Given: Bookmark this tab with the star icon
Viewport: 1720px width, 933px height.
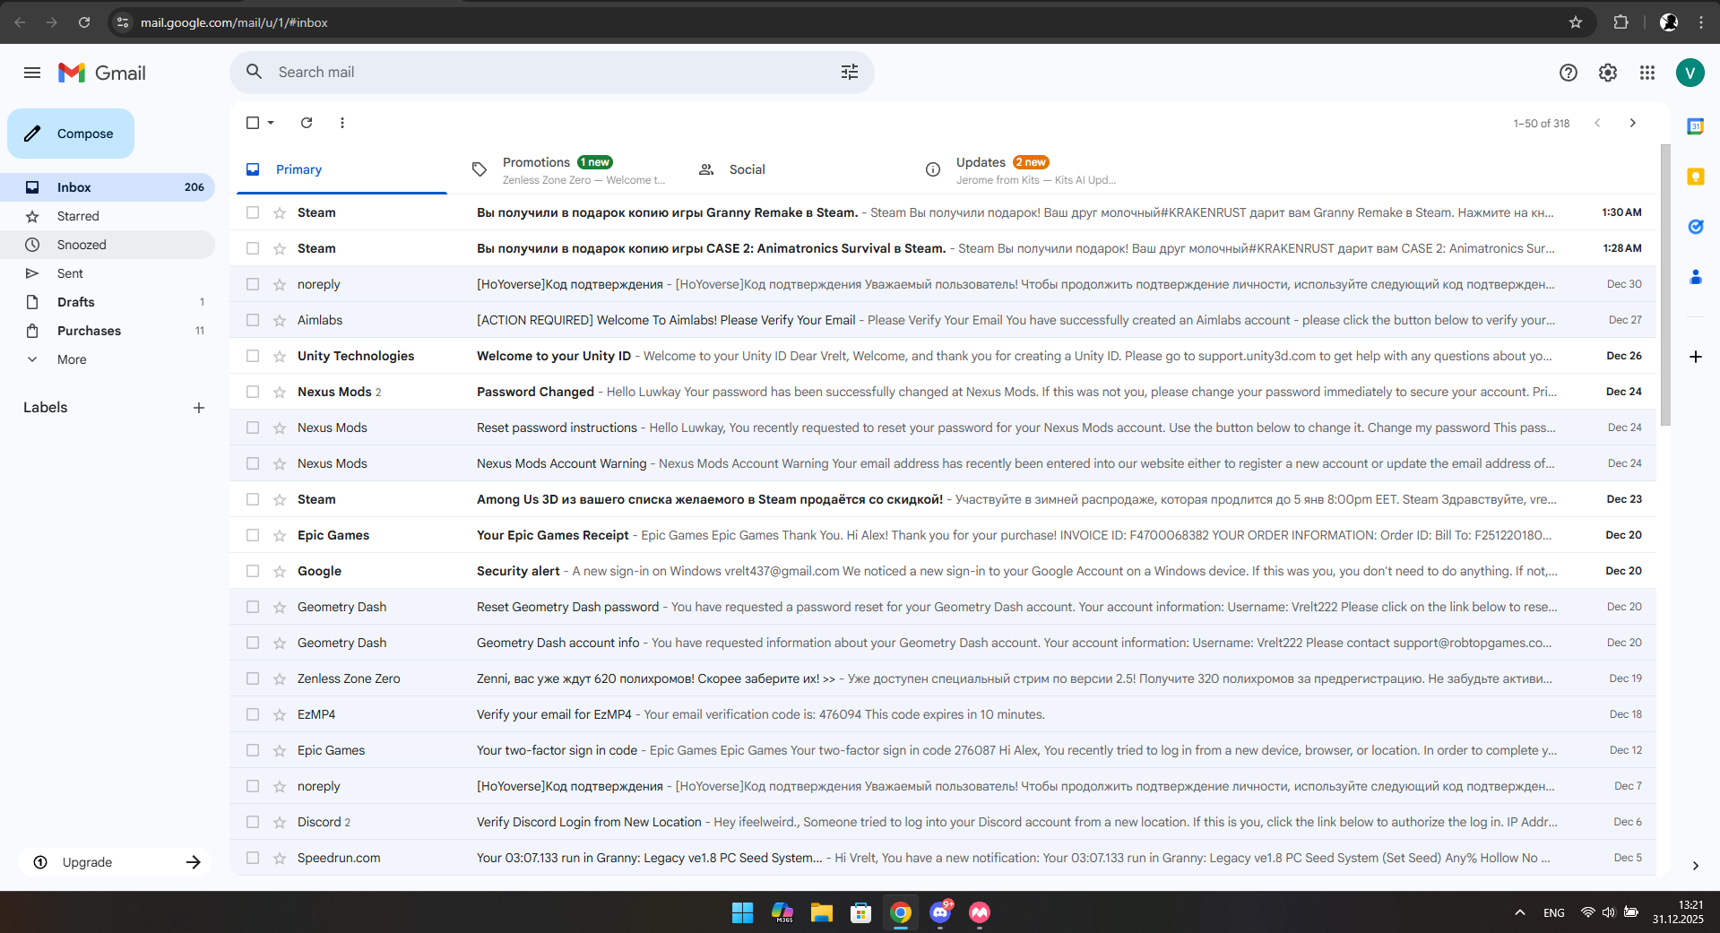Looking at the screenshot, I should coord(1576,22).
